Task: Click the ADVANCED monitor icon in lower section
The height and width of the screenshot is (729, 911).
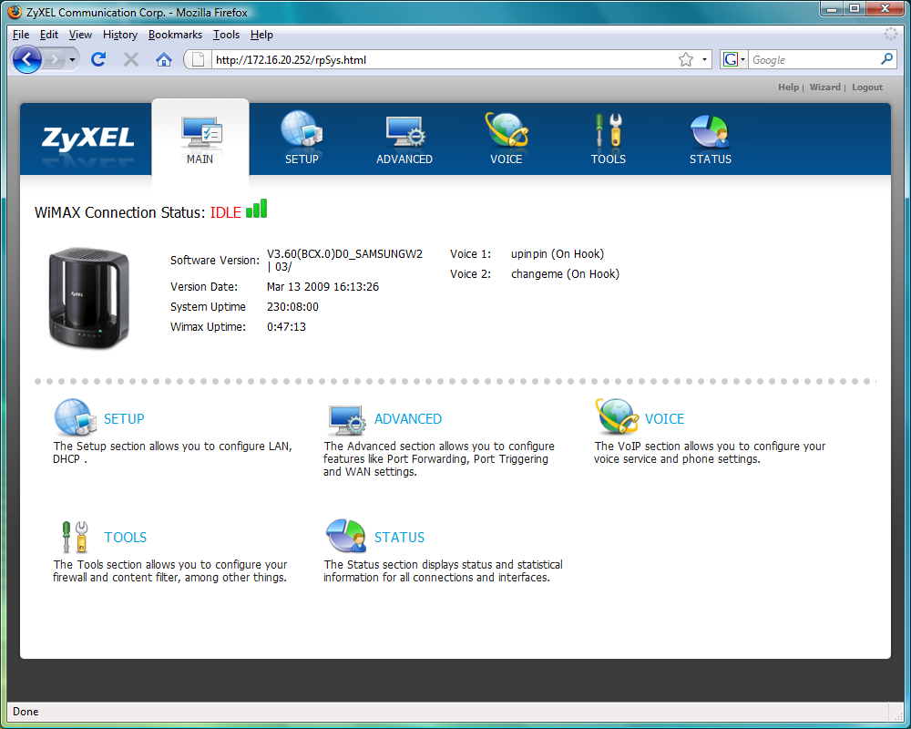Action: tap(347, 420)
